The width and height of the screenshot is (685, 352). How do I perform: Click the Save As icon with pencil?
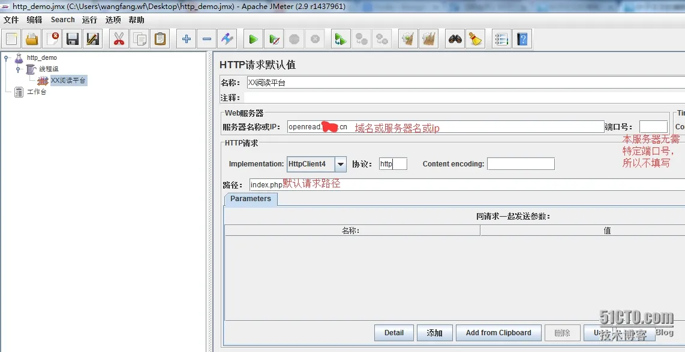click(x=92, y=40)
